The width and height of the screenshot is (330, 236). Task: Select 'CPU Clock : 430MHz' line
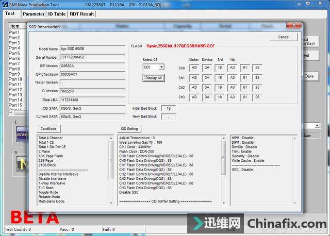click(135, 147)
